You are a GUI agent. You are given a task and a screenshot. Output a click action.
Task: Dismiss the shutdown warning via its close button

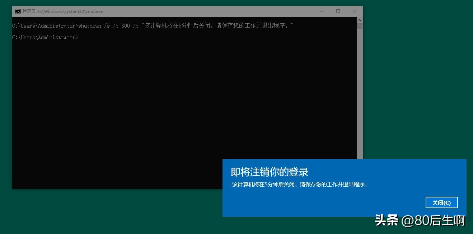441,202
